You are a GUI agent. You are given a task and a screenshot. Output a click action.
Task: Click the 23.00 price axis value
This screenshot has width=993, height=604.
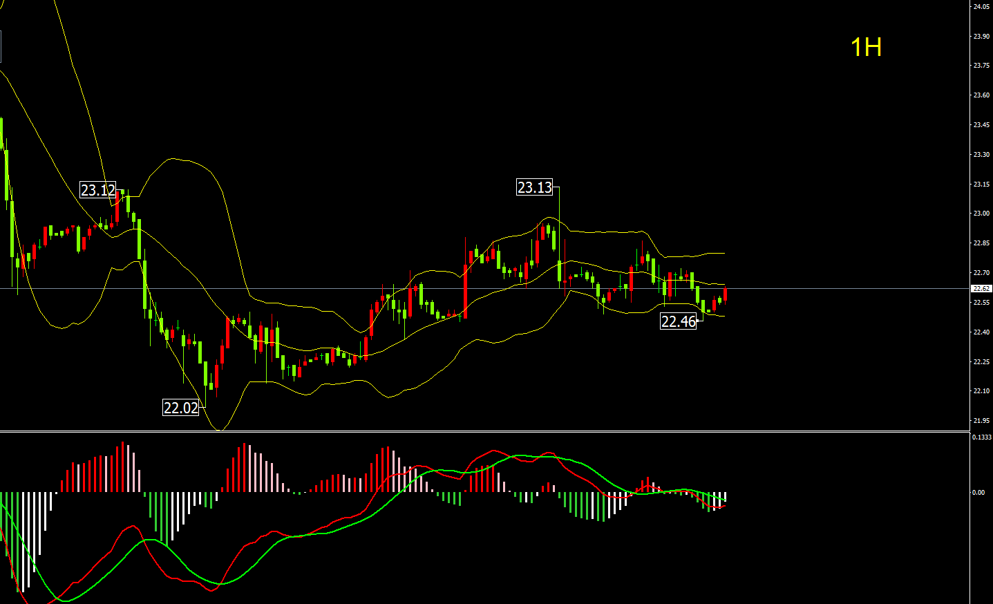point(981,214)
